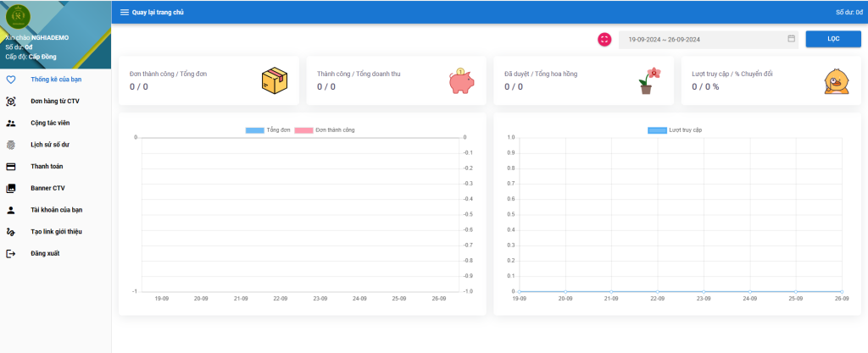
Task: Click the heart icon beside Thống kê của bạn
Action: pos(11,80)
